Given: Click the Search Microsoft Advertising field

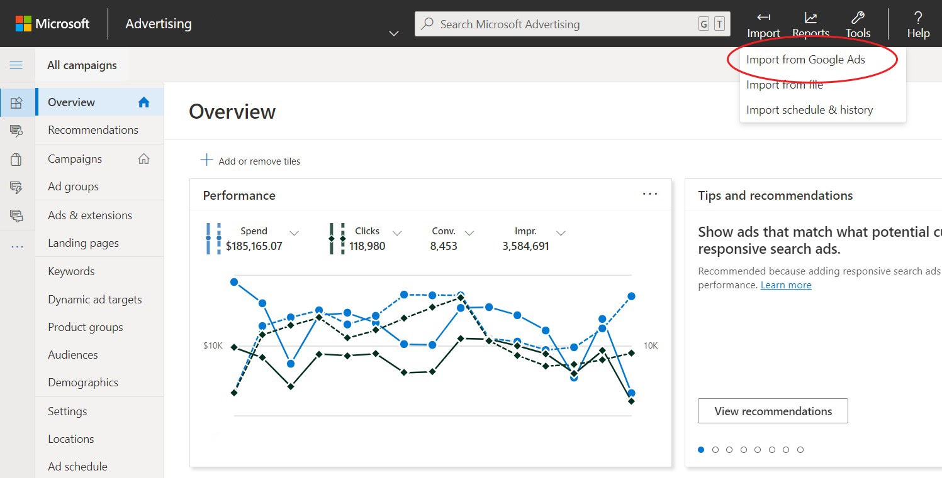Looking at the screenshot, I should pyautogui.click(x=573, y=24).
